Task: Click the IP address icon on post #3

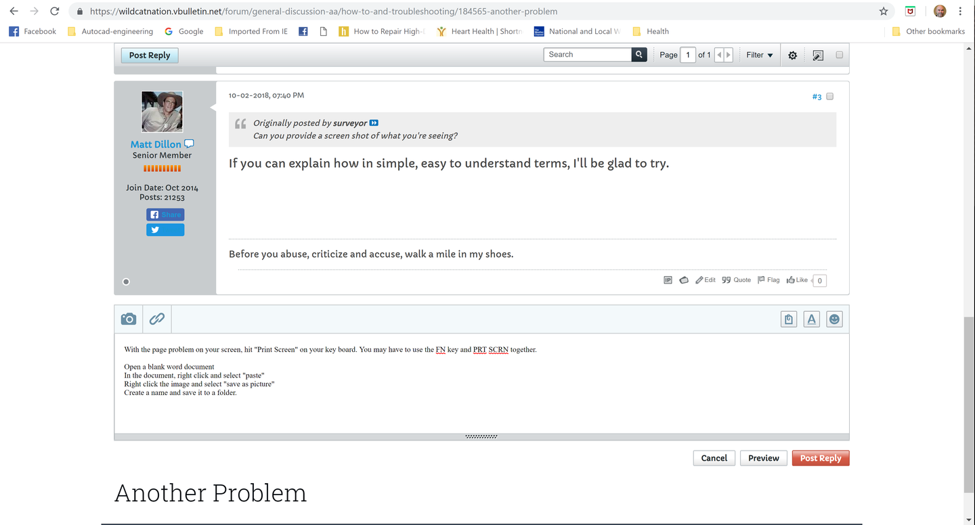Action: pos(668,280)
